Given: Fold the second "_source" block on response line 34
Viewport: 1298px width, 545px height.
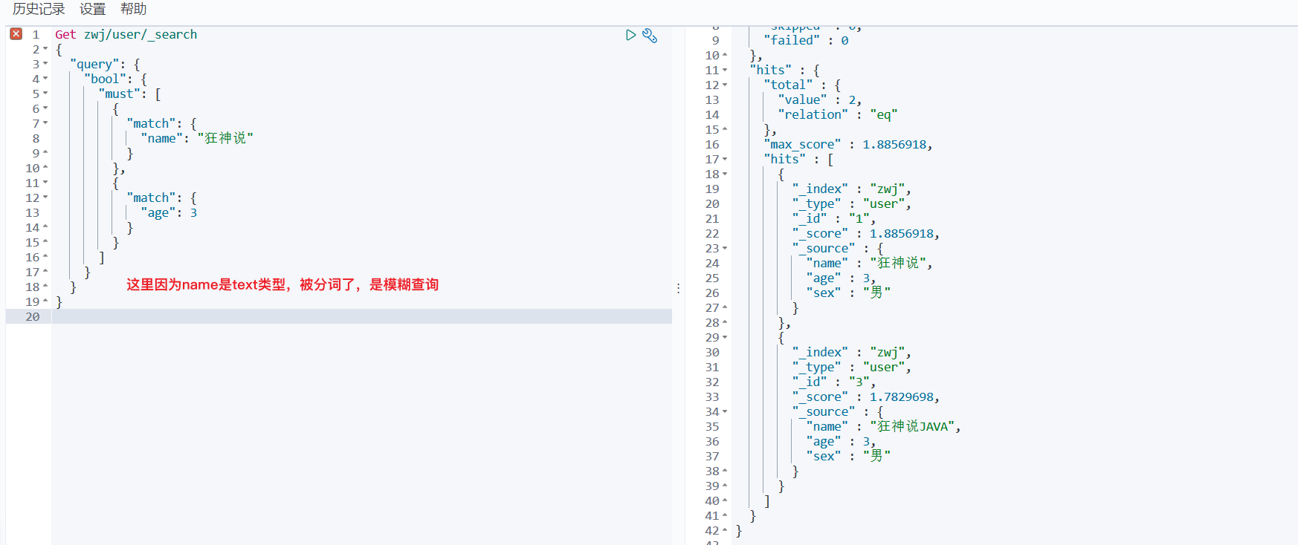Looking at the screenshot, I should (x=725, y=411).
